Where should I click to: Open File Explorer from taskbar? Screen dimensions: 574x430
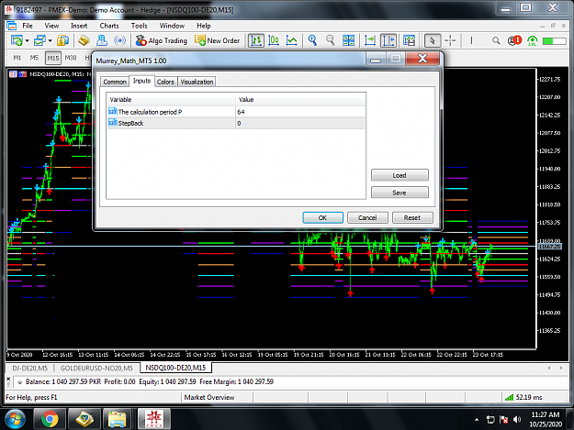118,419
